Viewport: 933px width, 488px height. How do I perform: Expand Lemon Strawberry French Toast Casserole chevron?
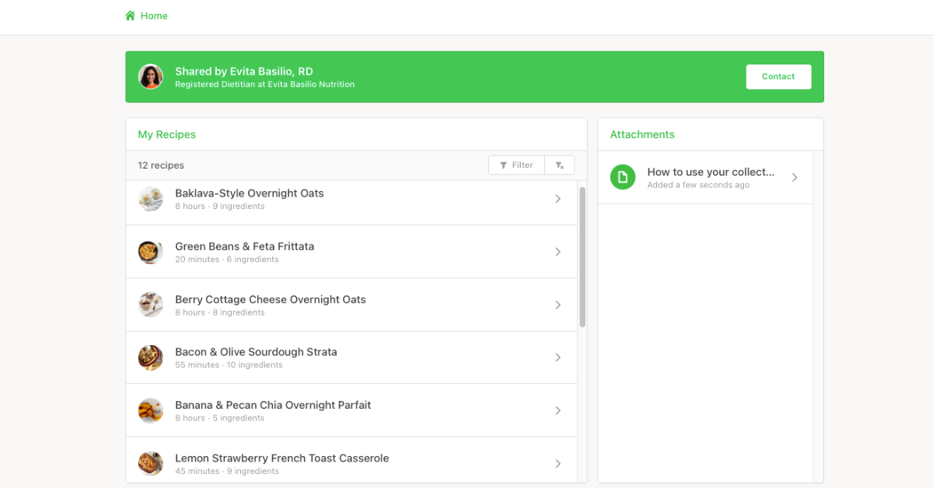click(557, 463)
